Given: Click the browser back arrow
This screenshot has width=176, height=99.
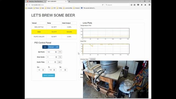Looking at the screenshot, I should pyautogui.click(x=27, y=5).
